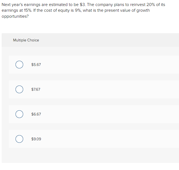This screenshot has width=179, height=170.
Task: Click blank right side of $6.67 answer row
Action: pos(123,114)
